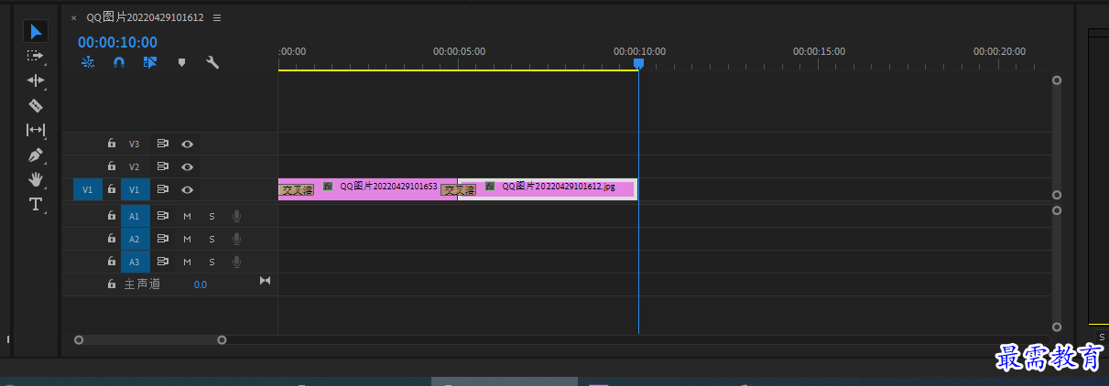1109x386 pixels.
Task: Select the Type tool
Action: pos(36,203)
